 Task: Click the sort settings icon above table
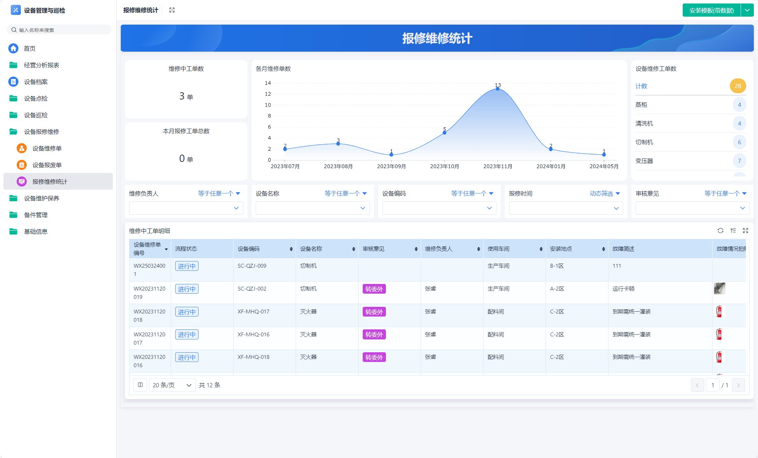tap(733, 231)
